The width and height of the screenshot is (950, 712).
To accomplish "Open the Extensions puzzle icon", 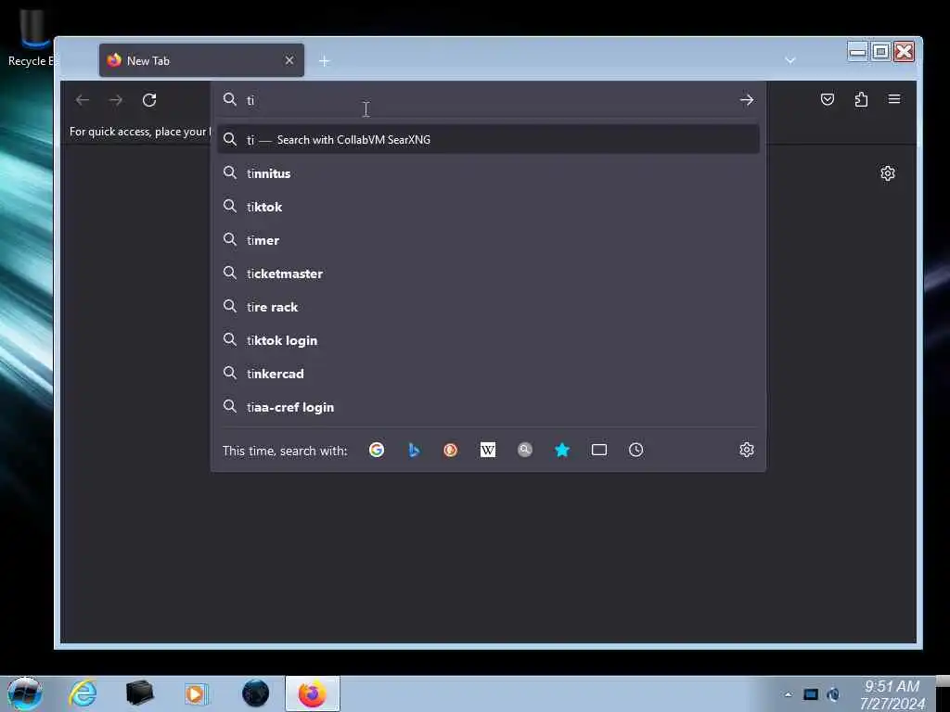I will [861, 99].
